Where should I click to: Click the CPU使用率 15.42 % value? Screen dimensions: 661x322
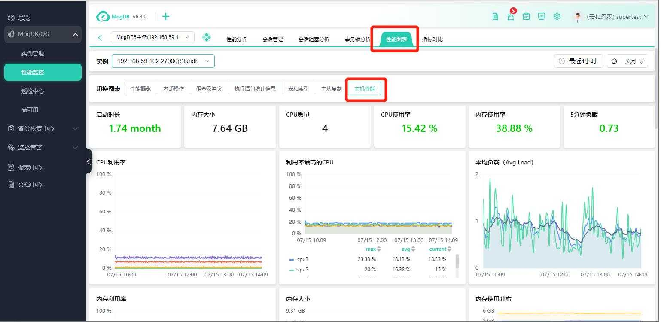(420, 128)
